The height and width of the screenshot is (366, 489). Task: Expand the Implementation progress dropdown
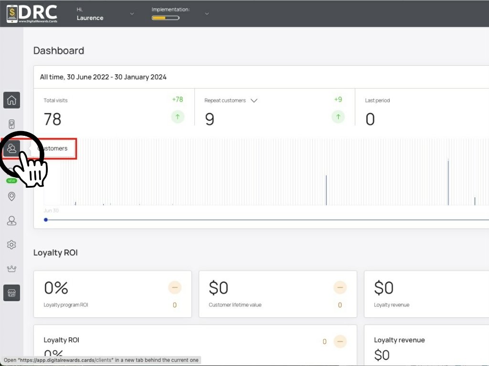tap(206, 14)
